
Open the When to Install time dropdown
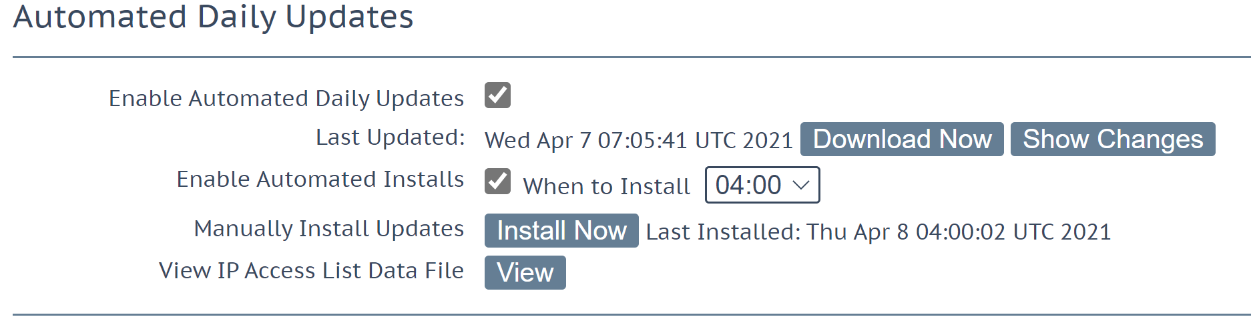tap(762, 185)
